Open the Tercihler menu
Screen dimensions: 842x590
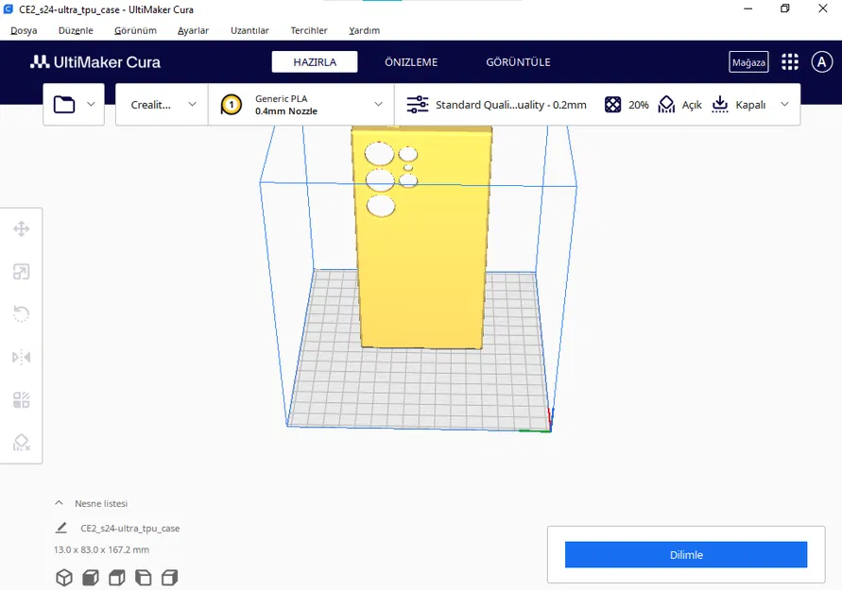(309, 30)
